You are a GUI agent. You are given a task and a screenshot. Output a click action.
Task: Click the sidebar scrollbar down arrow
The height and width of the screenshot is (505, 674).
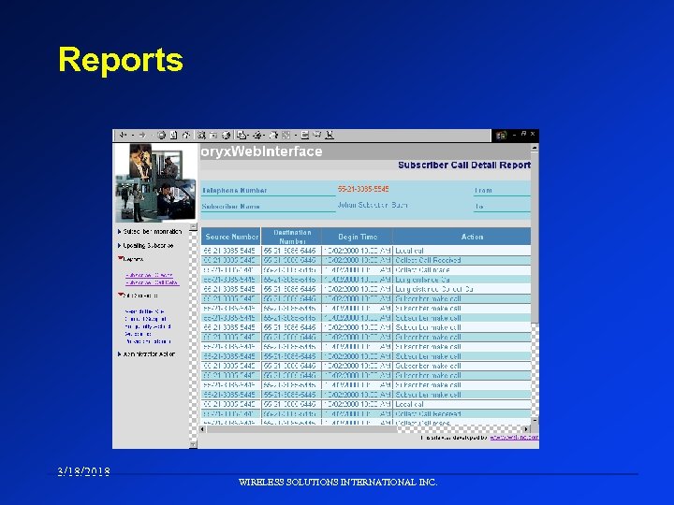[194, 445]
